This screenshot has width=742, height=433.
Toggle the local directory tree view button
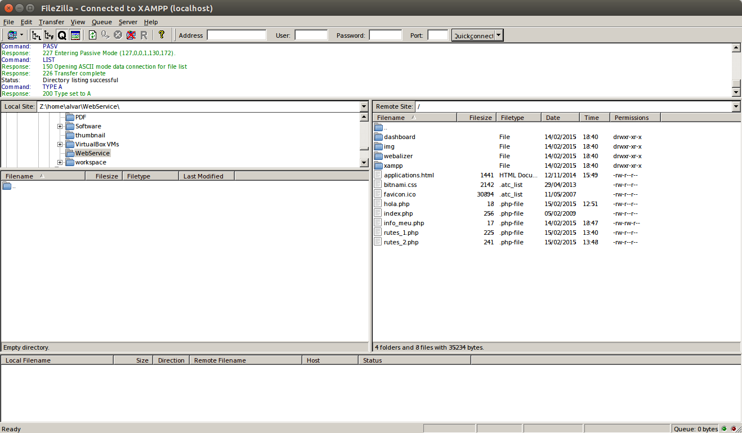36,35
